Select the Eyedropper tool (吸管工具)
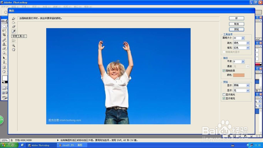This screenshot has height=148, width=263. point(14,31)
